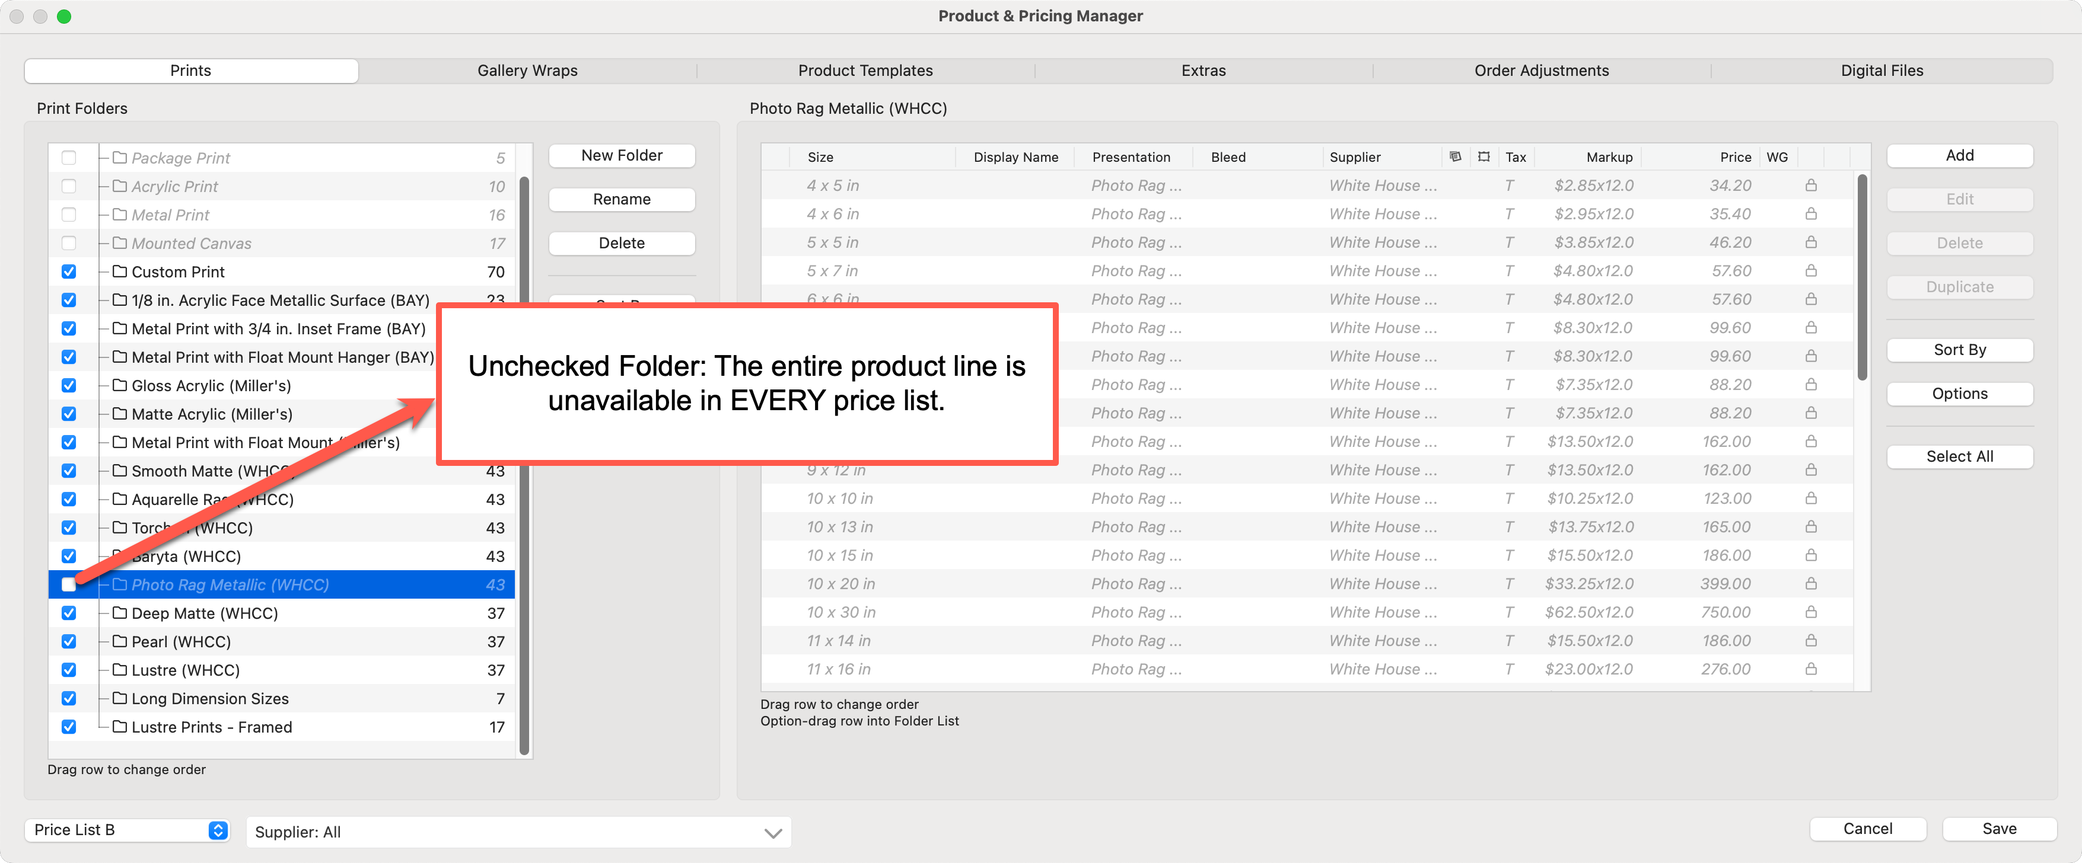Click the frame column header icon
This screenshot has height=863, width=2082.
click(1484, 156)
